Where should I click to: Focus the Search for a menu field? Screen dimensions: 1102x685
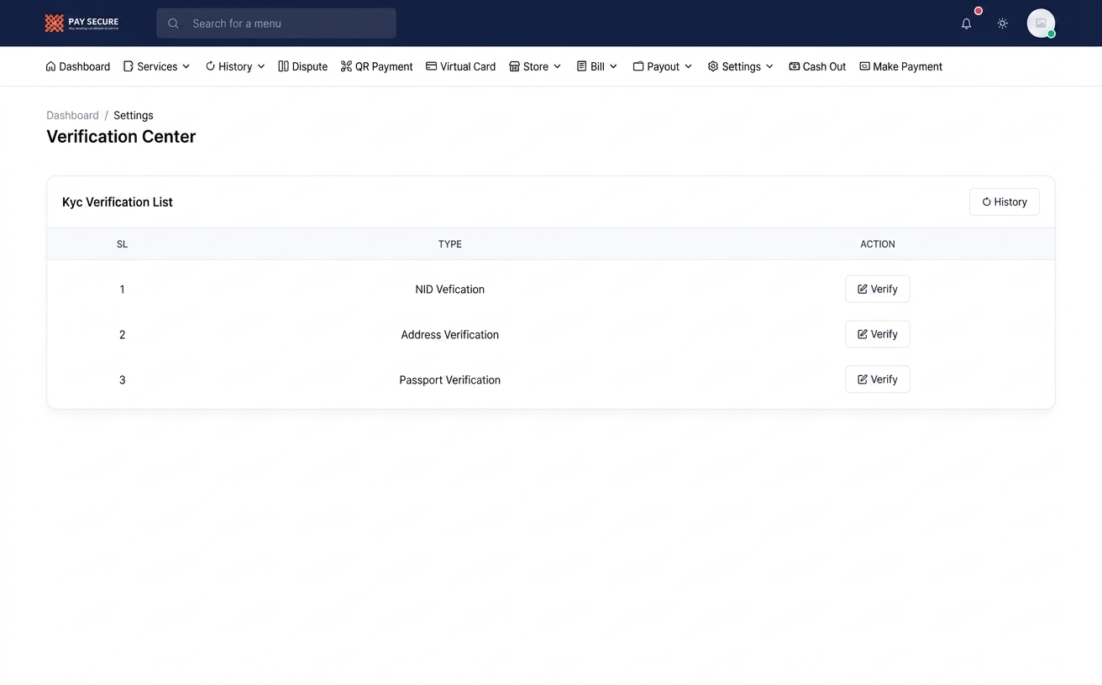click(x=276, y=24)
